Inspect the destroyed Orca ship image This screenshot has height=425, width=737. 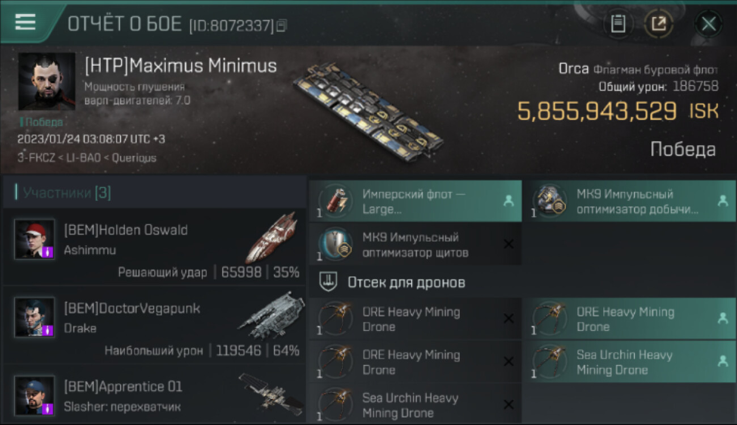(x=369, y=109)
